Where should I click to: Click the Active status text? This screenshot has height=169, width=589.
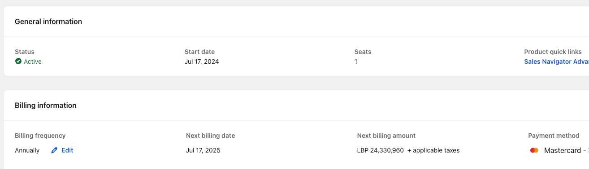(x=33, y=62)
